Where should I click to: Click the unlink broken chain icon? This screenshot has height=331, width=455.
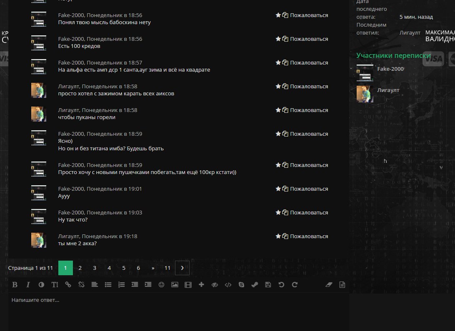coord(82,285)
